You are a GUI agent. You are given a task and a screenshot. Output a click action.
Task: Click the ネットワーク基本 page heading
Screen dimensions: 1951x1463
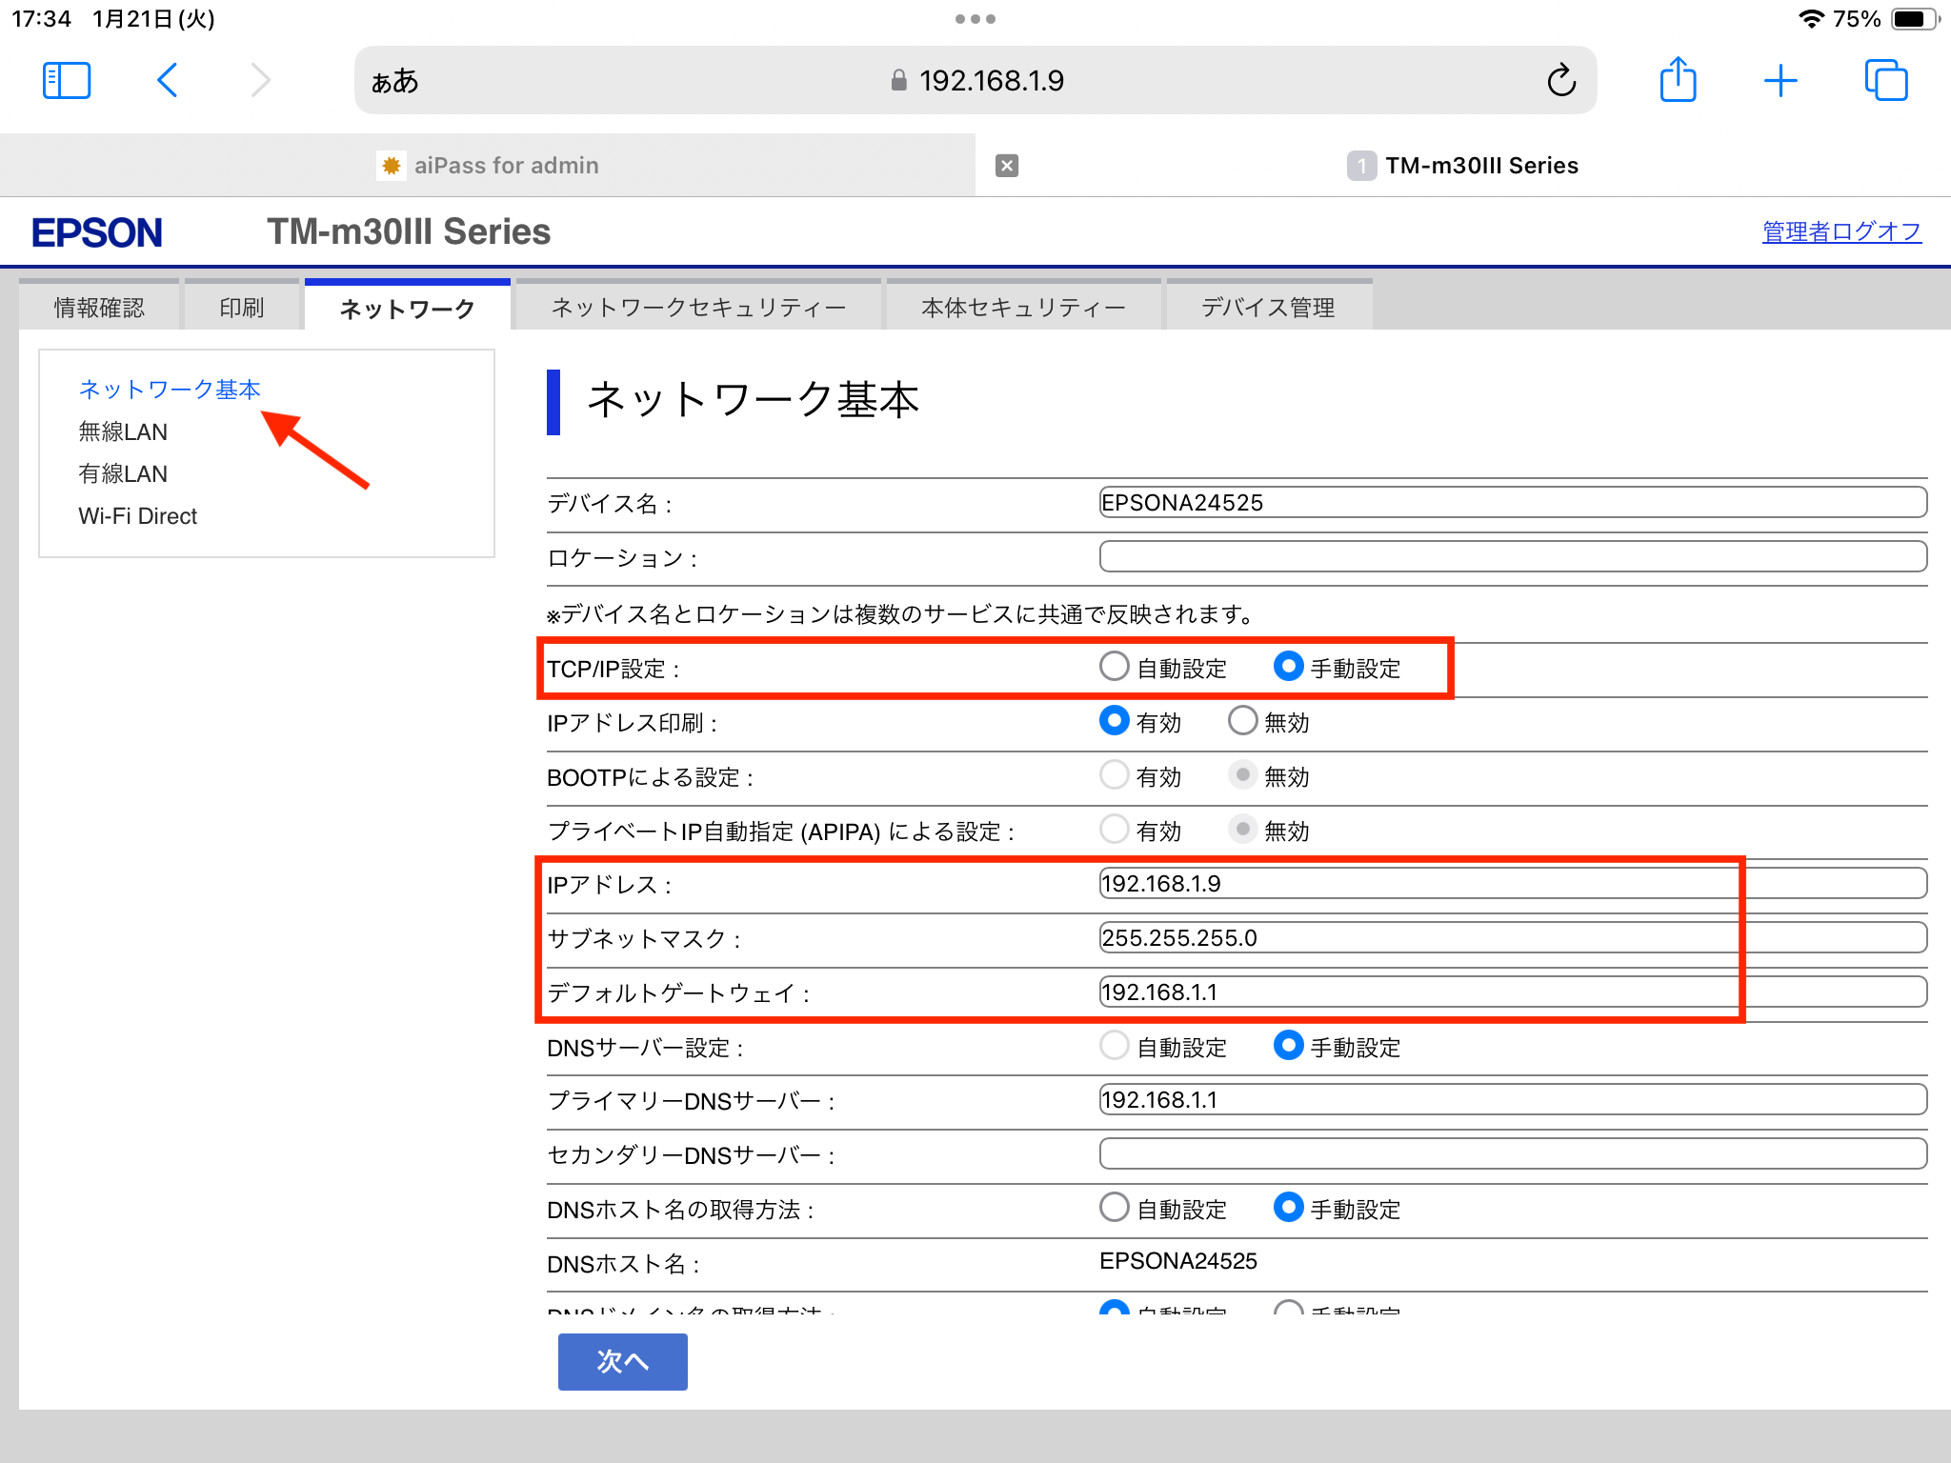(x=754, y=400)
